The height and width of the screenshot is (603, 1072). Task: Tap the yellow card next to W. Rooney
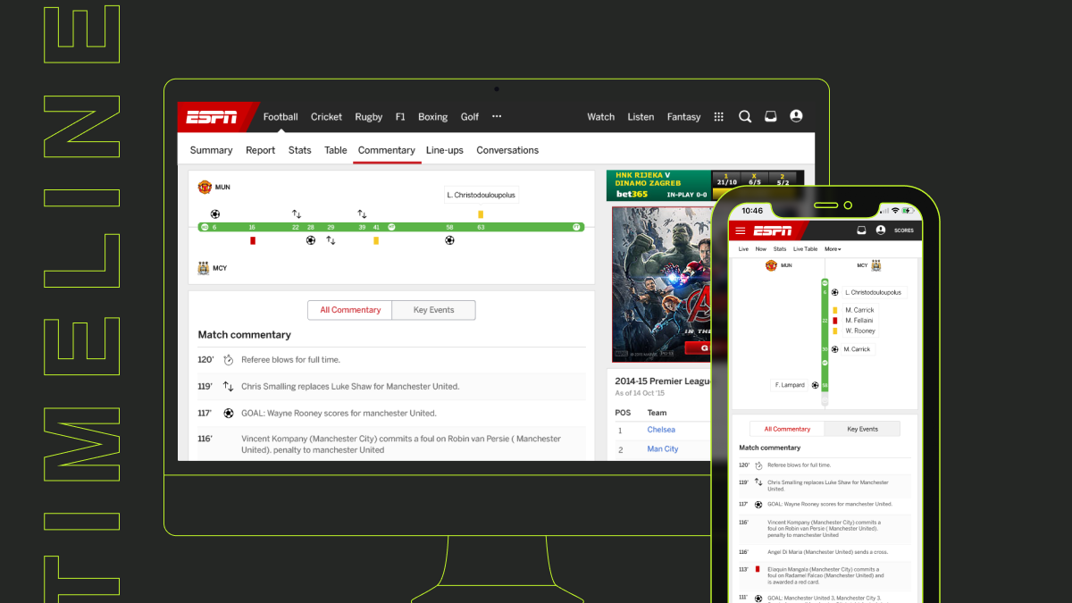click(835, 331)
